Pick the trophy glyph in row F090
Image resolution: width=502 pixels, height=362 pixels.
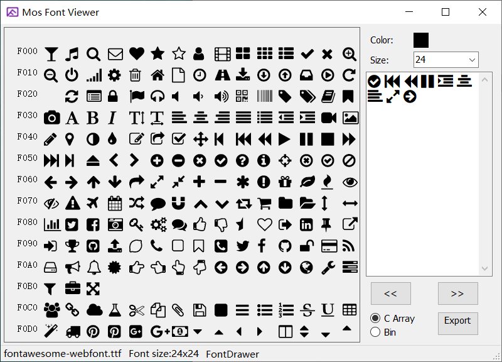(72, 246)
